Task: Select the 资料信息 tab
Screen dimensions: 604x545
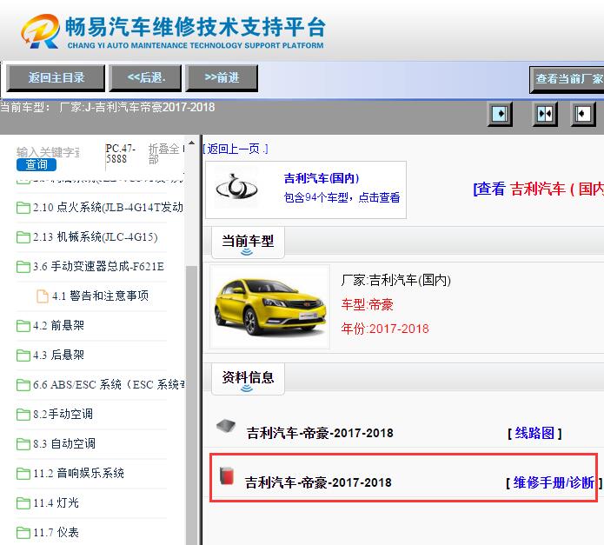Action: click(x=248, y=379)
